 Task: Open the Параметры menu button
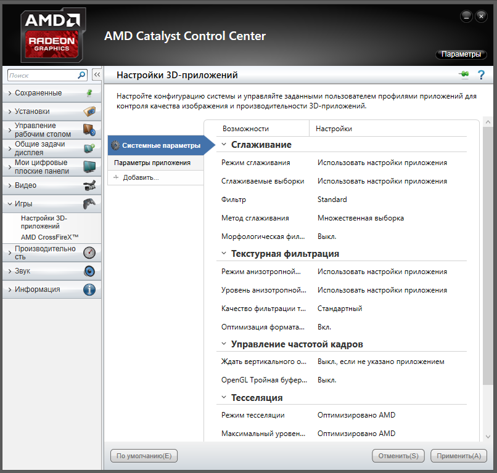[461, 54]
